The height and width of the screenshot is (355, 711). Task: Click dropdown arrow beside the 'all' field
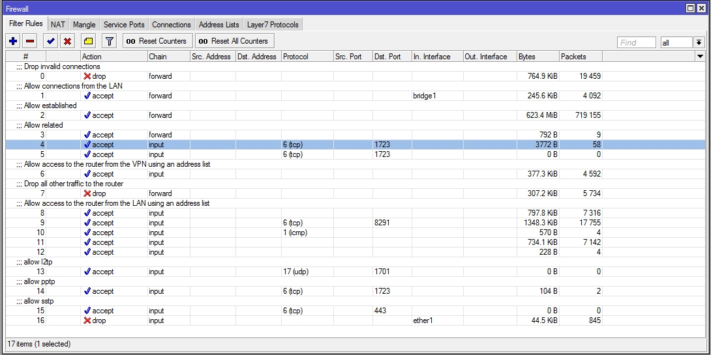point(699,42)
